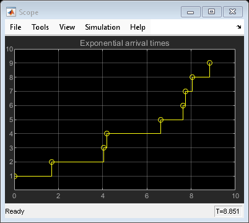Click the dock arrow icon at menu bar right
The width and height of the screenshot is (249, 223).
tap(238, 27)
